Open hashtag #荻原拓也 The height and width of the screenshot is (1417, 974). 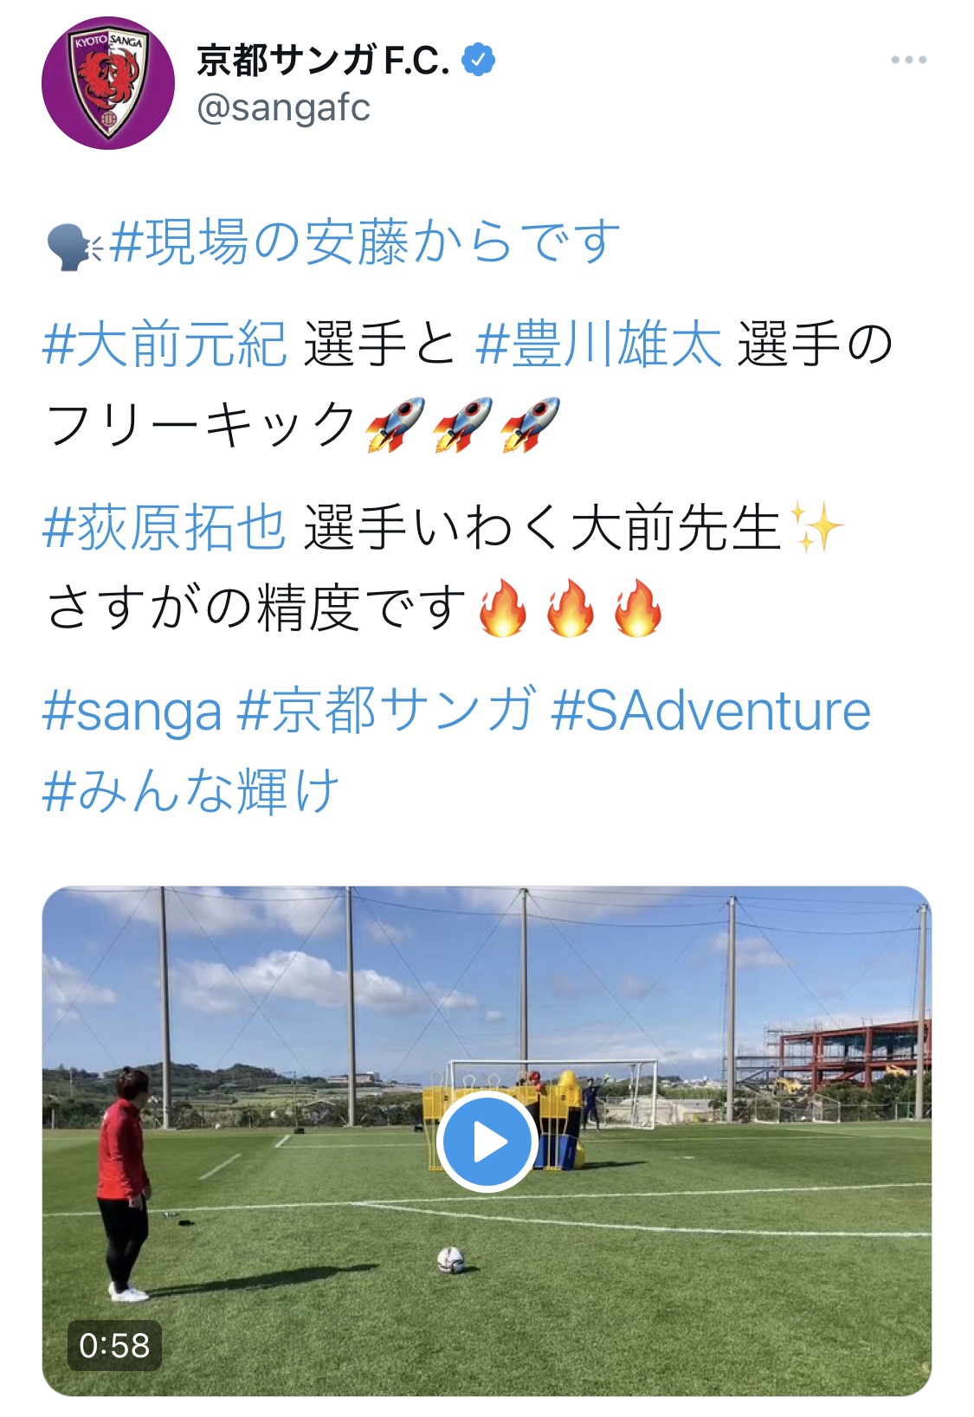click(x=164, y=527)
